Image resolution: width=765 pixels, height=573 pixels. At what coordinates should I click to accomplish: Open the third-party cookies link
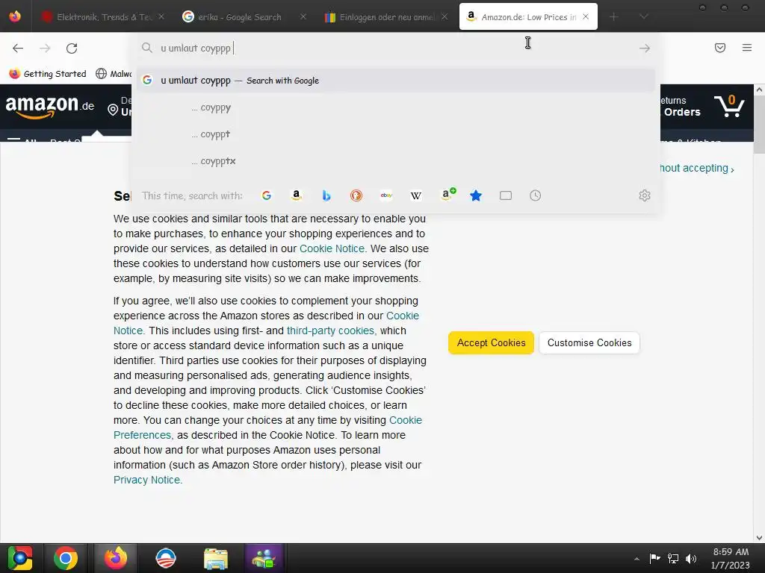tap(330, 331)
